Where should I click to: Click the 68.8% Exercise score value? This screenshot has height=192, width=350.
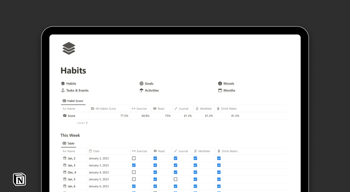(146, 116)
